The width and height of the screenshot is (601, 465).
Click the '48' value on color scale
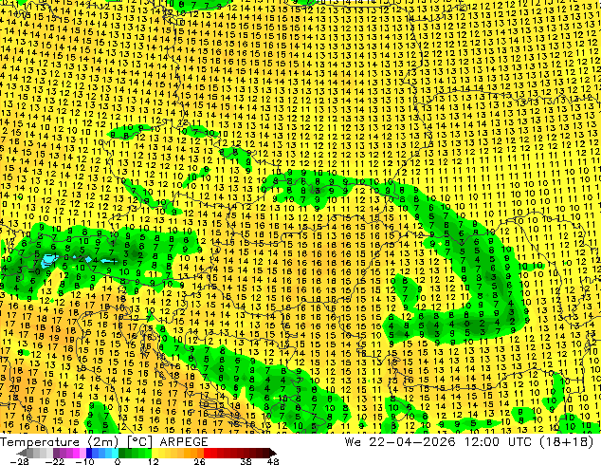(273, 461)
